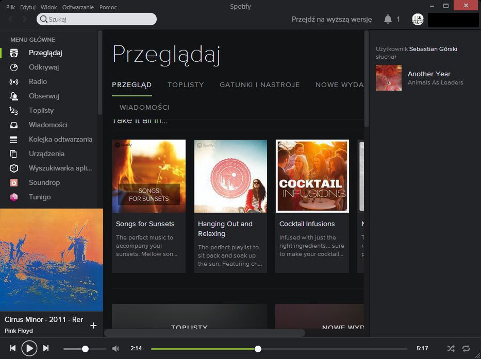Skip to previous track
The width and height of the screenshot is (481, 359).
coord(12,348)
